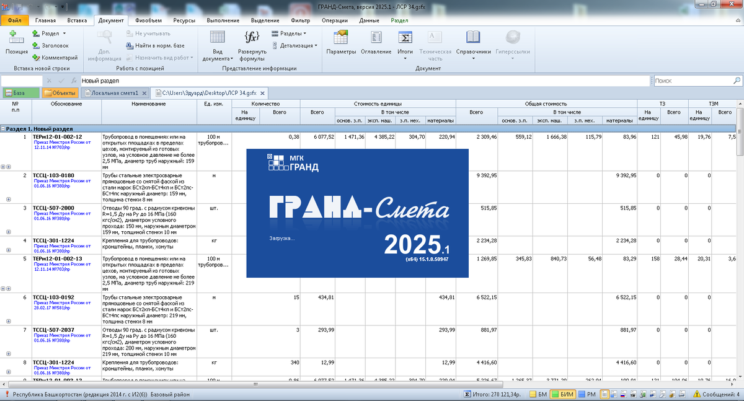Image resolution: width=744 pixels, height=401 pixels.
Task: Open the Физобъем ribbon tab
Action: pos(149,20)
